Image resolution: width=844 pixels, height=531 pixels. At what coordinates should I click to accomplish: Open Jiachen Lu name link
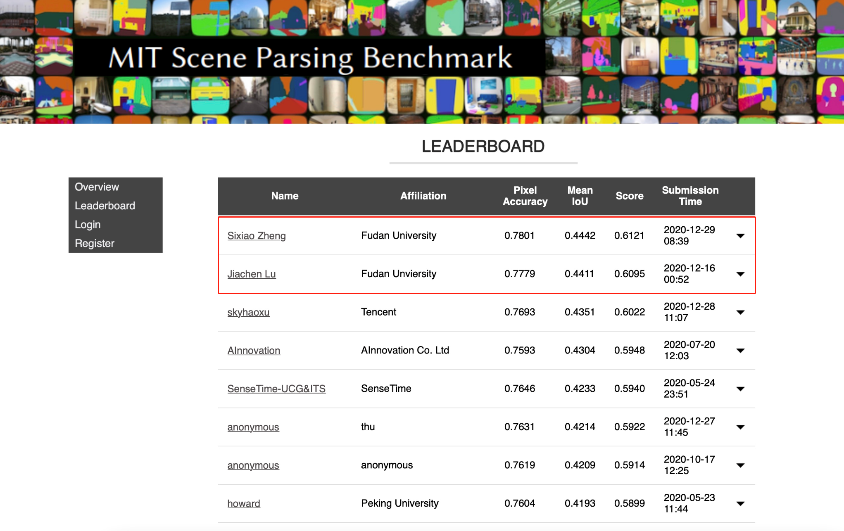252,274
